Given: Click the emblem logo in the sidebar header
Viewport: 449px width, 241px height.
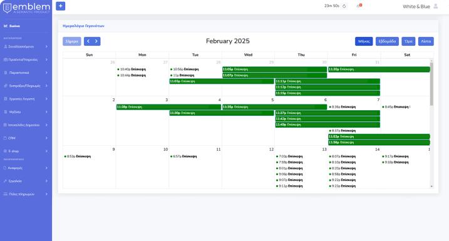Looking at the screenshot, I should tap(26, 8).
